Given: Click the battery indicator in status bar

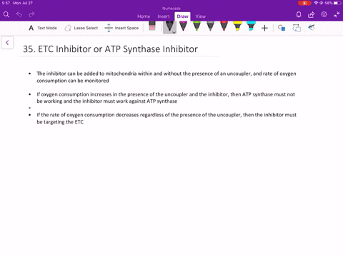Looking at the screenshot, I should [x=337, y=3].
